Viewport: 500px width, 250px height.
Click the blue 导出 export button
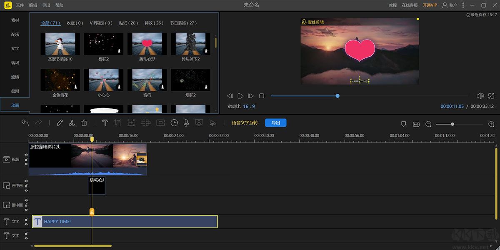[275, 123]
